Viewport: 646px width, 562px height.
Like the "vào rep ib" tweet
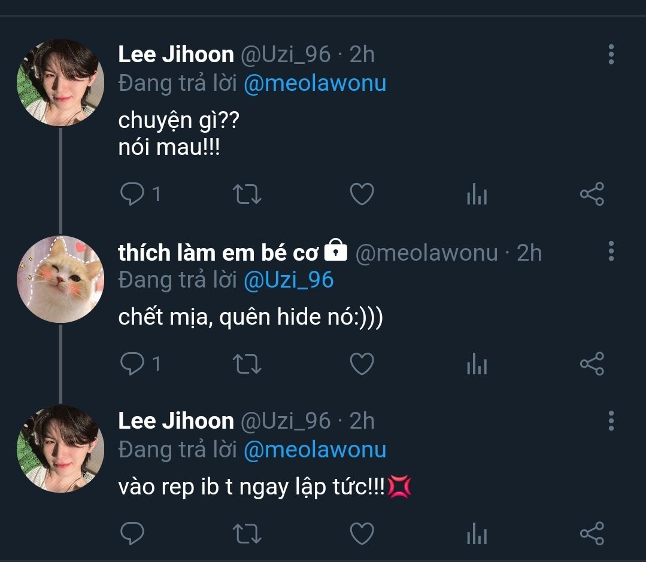362,533
